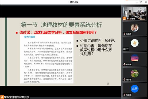Click the orange host icon beside screen share label
Screen dimensions: 148x99
point(2,97)
